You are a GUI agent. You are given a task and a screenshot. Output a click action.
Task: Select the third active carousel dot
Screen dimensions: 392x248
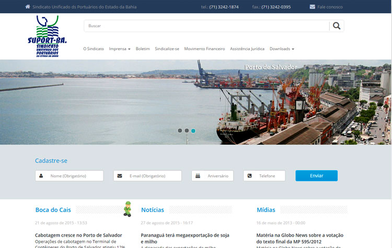(193, 131)
